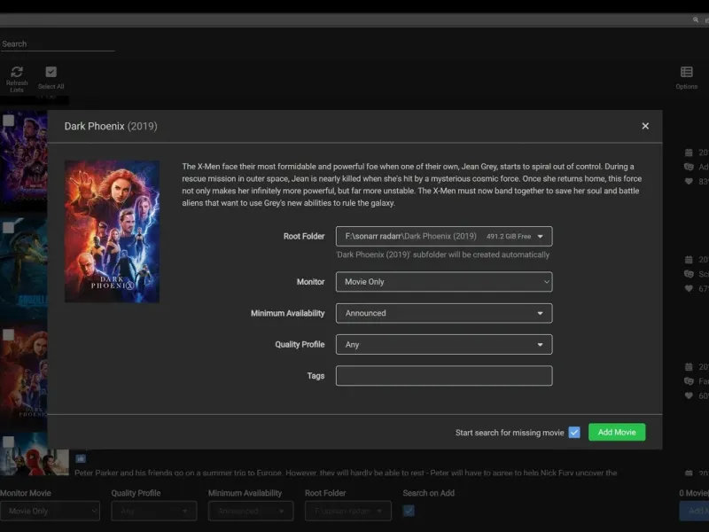
Task: Click the calendar icon in first movie row
Action: 689,153
